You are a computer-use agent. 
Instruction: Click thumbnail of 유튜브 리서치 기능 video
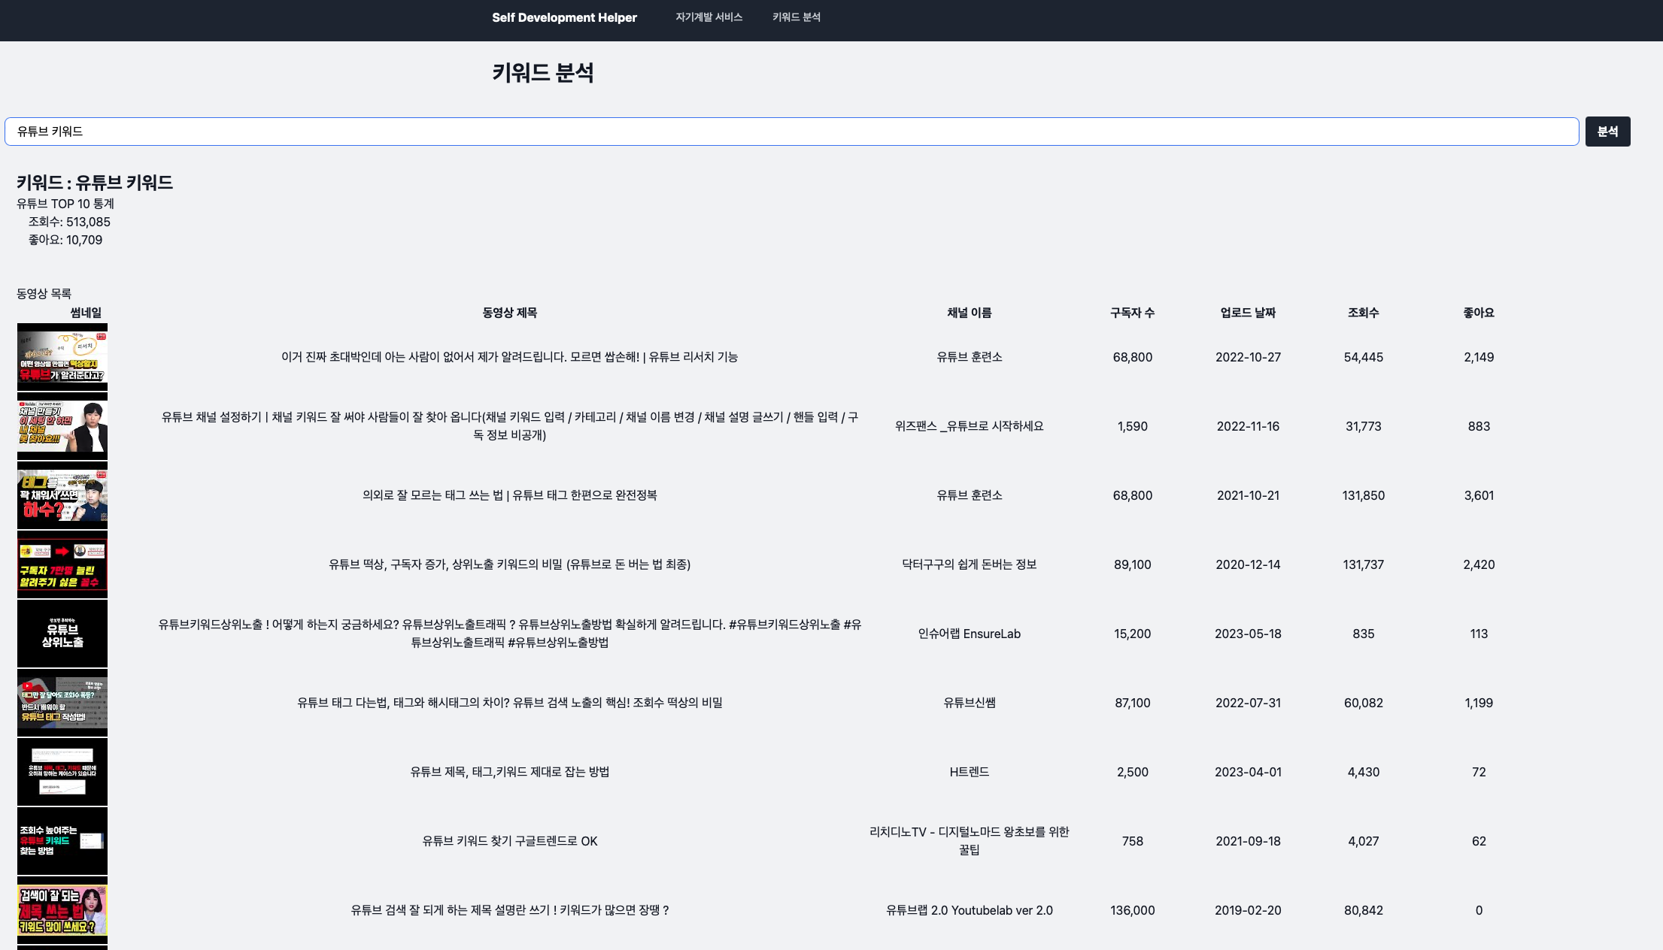(x=62, y=357)
